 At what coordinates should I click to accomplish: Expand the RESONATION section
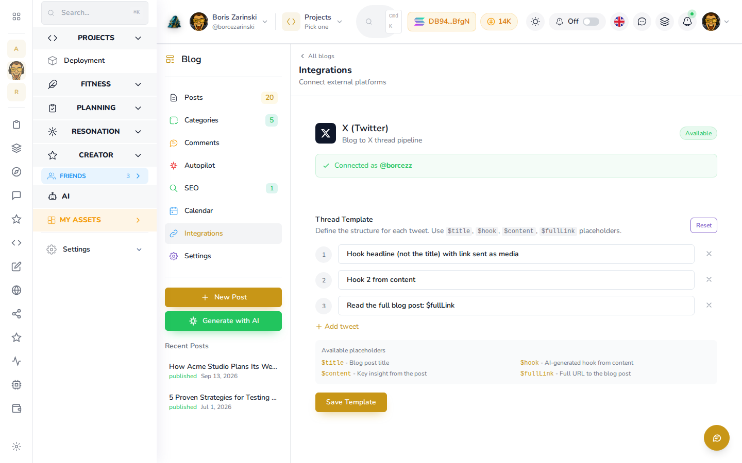point(95,132)
